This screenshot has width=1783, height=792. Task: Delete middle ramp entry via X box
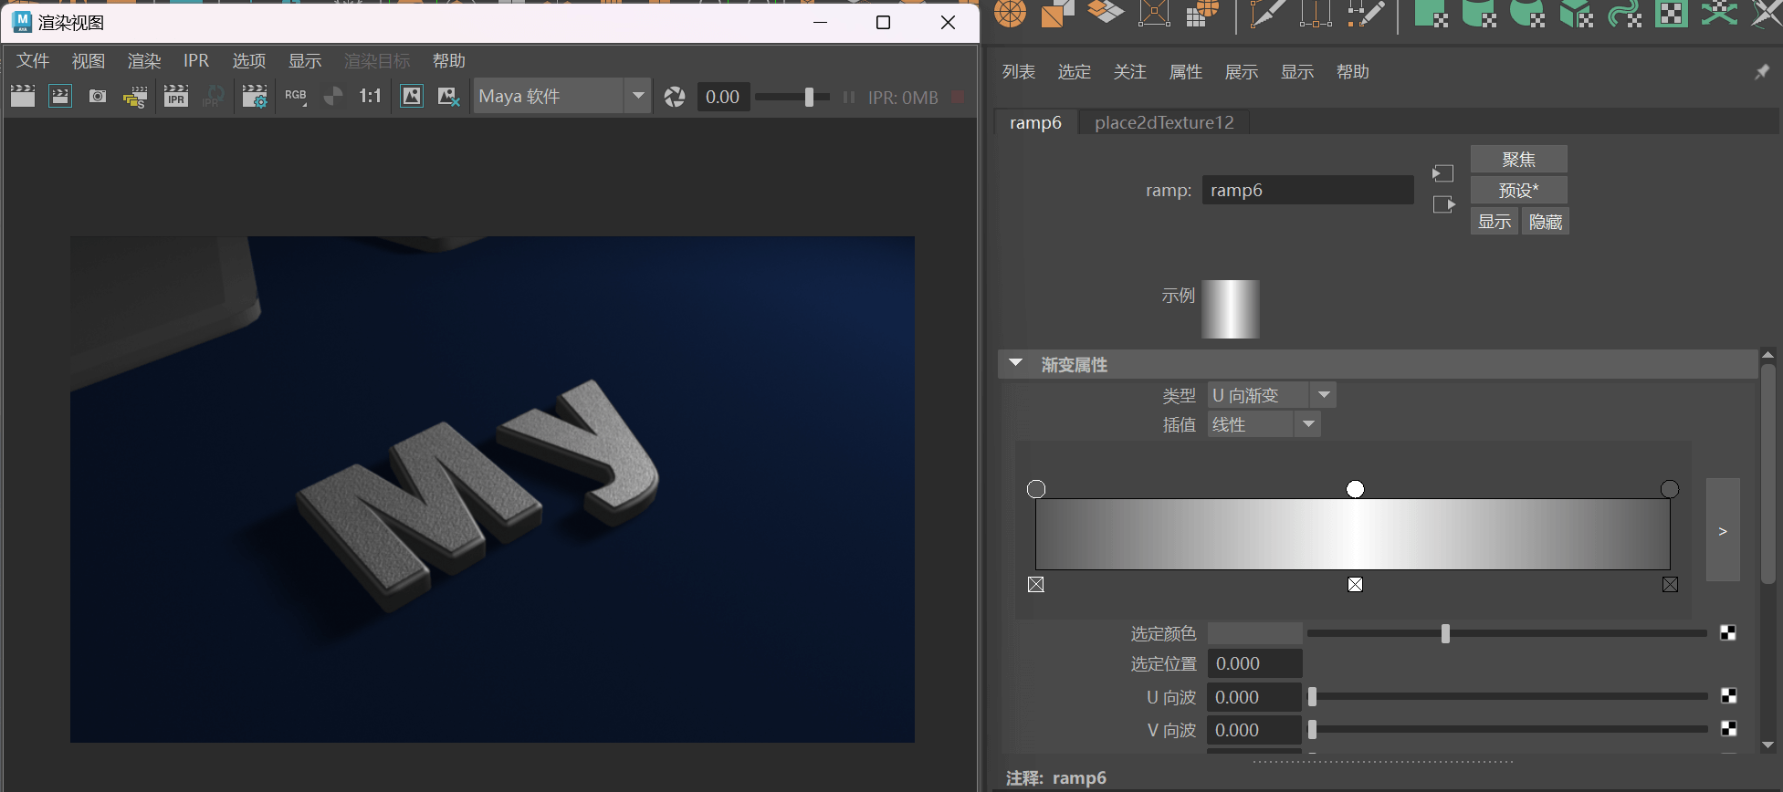click(x=1356, y=585)
